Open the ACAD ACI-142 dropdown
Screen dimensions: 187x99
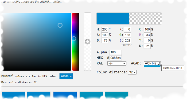[x=152, y=63]
